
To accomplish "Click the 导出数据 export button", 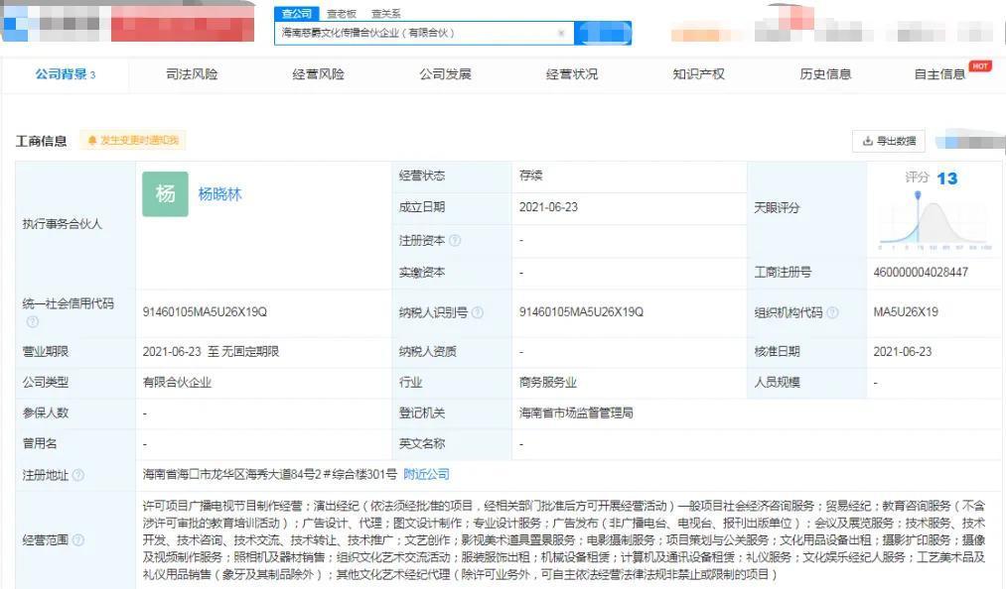I will click(889, 141).
